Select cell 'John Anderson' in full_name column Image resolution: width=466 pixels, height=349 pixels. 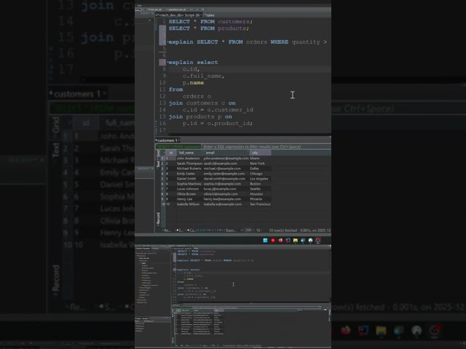tap(188, 159)
